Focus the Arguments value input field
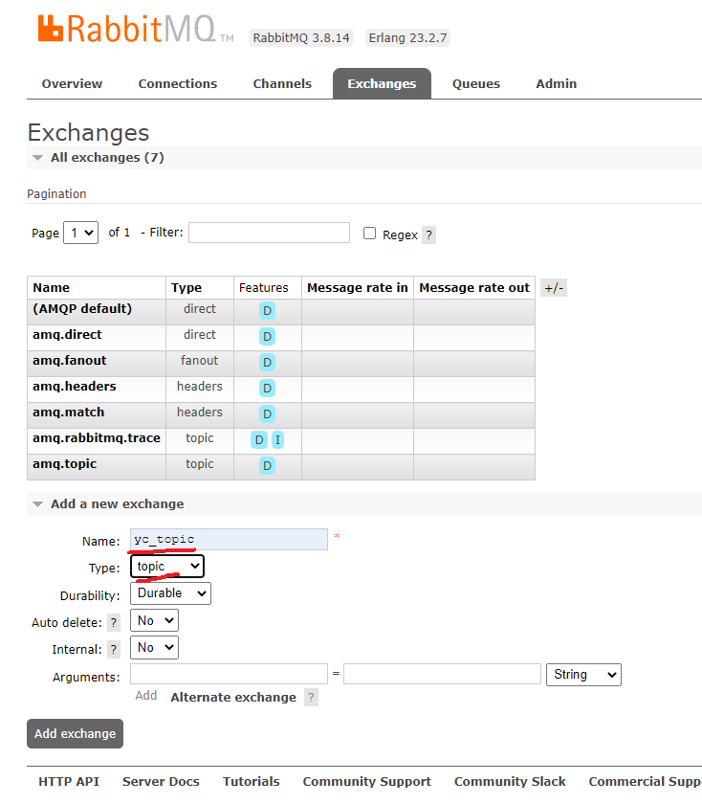The image size is (702, 804). (x=442, y=674)
